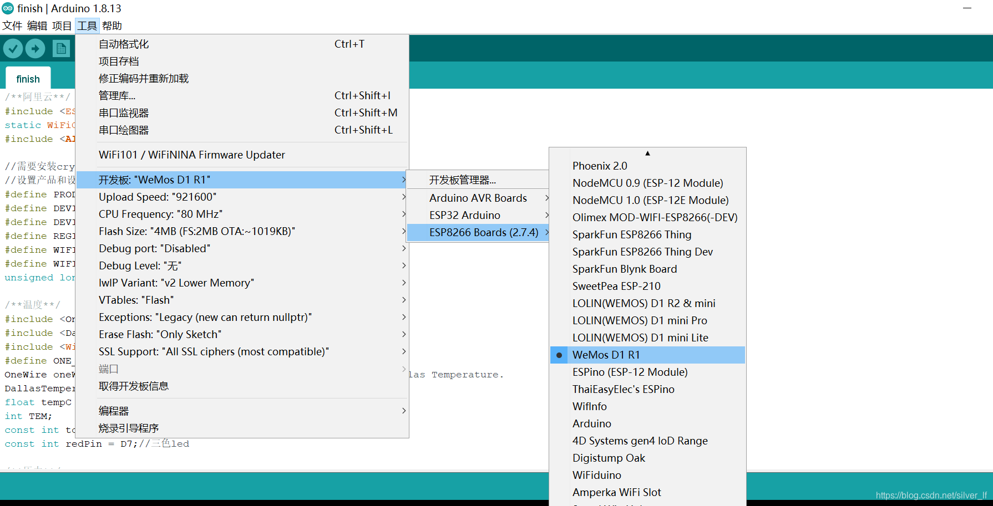Click the board list scroll-up arrow

[647, 153]
